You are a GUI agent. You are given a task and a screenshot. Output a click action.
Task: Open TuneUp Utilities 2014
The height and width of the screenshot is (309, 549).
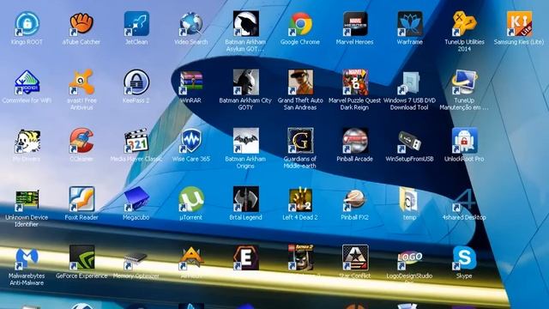click(464, 24)
